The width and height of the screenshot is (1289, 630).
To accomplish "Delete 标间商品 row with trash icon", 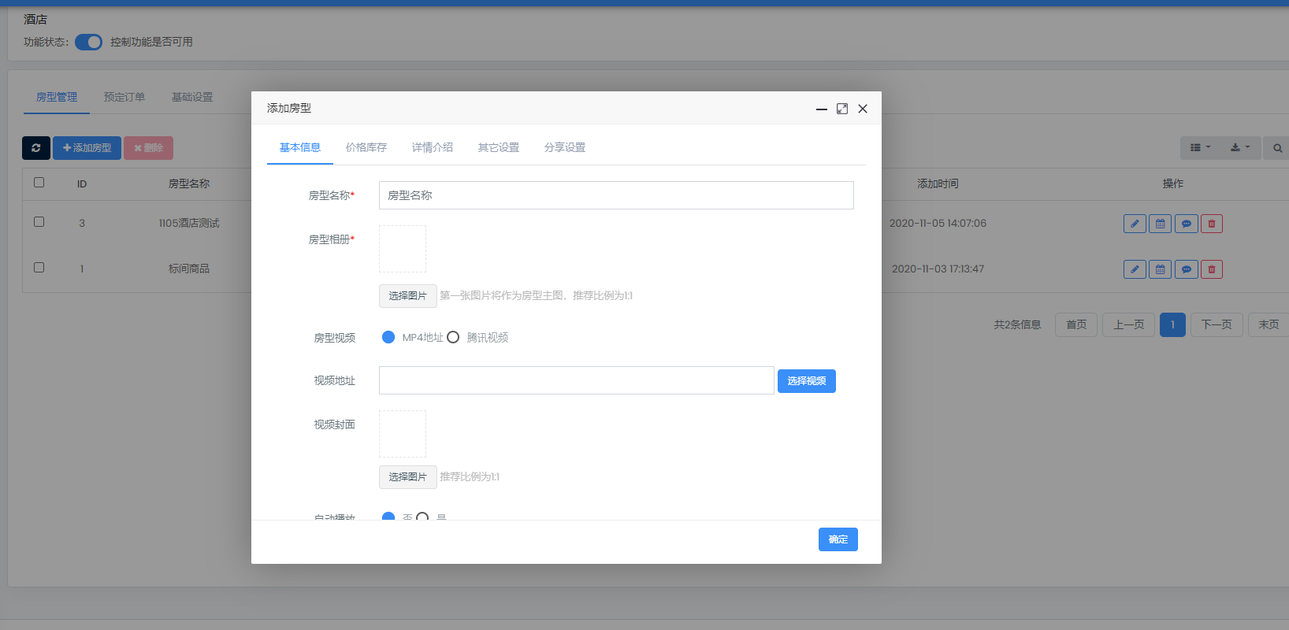I will pyautogui.click(x=1212, y=269).
